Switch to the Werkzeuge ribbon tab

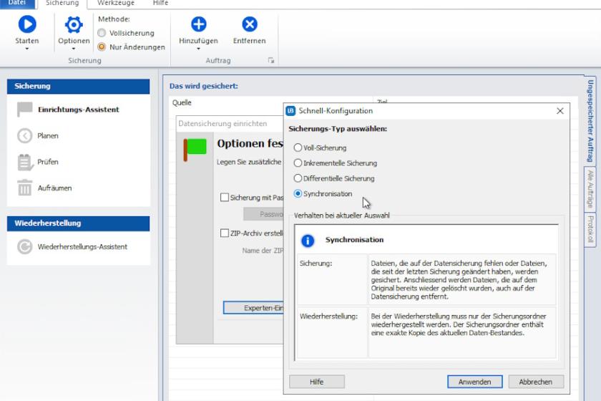click(116, 3)
